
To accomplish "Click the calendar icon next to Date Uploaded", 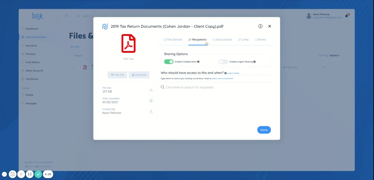I will 151,101.
